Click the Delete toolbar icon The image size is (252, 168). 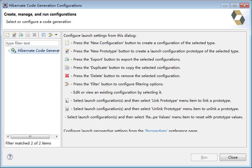point(34,35)
